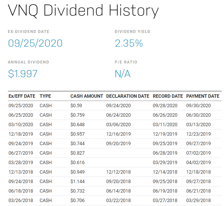Select the cash amount $0.616
The height and width of the screenshot is (206, 224).
coord(77,163)
